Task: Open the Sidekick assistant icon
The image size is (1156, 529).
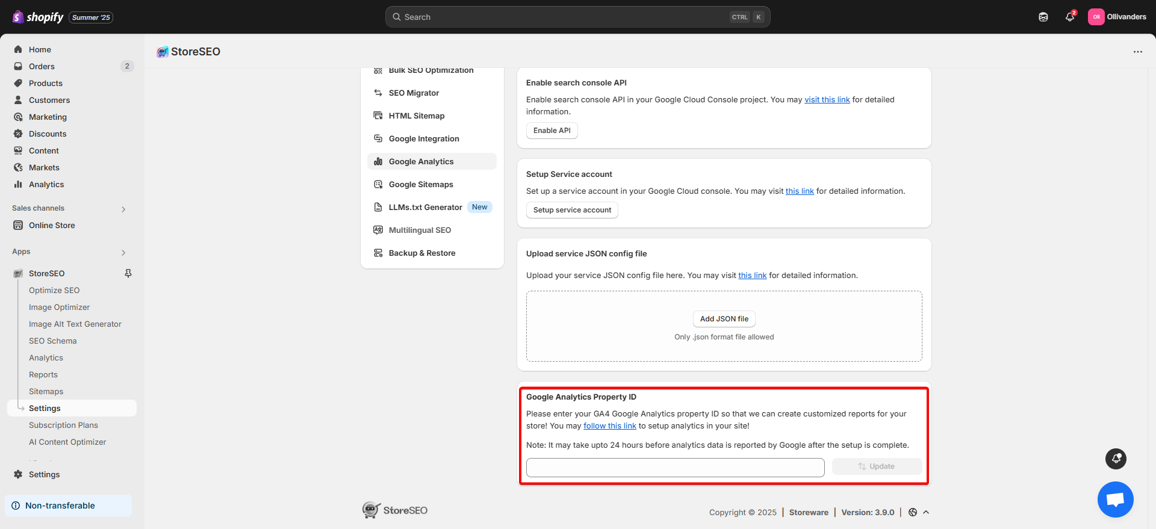Action: pos(1043,17)
